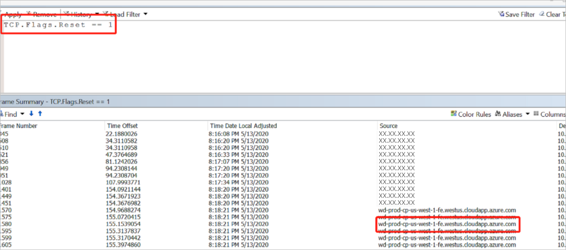Save the filter with Save Filter
This screenshot has height=250, width=566.
517,14
